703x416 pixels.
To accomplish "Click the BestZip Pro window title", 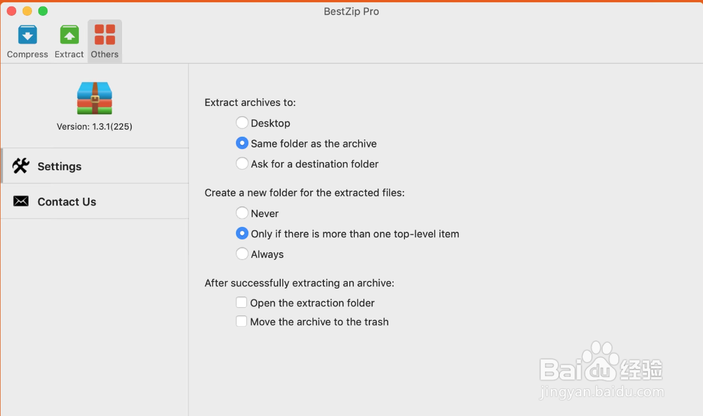I will (351, 11).
